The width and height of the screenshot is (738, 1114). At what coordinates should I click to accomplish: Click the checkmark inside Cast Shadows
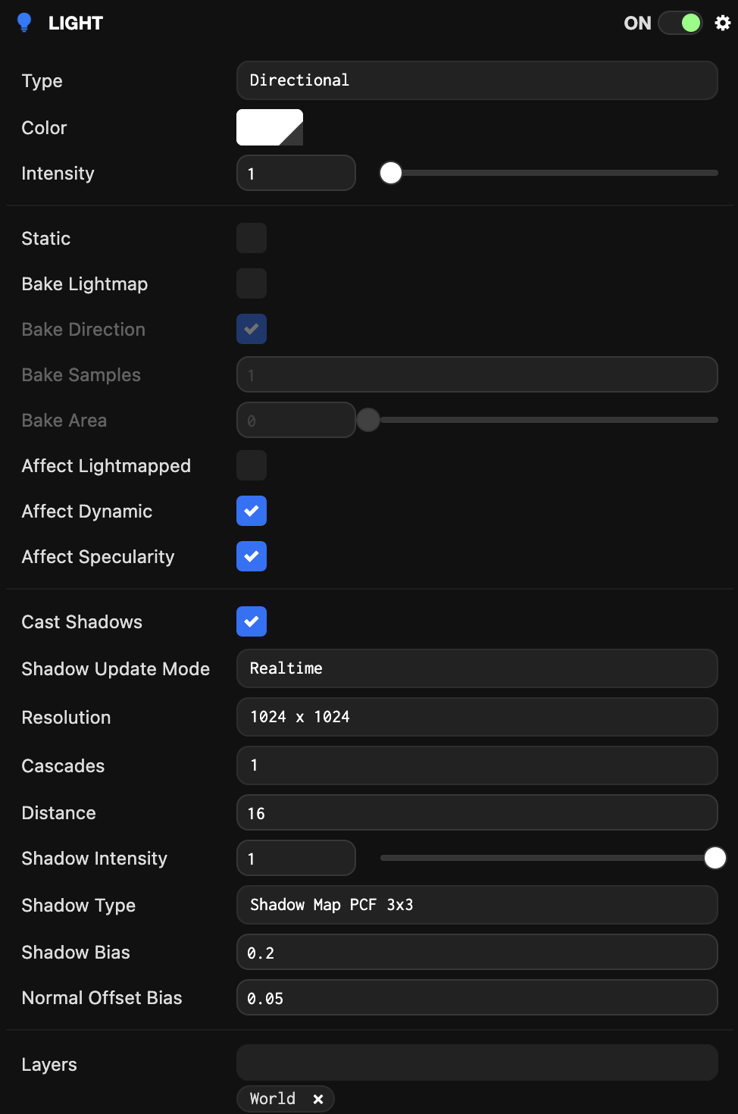251,621
